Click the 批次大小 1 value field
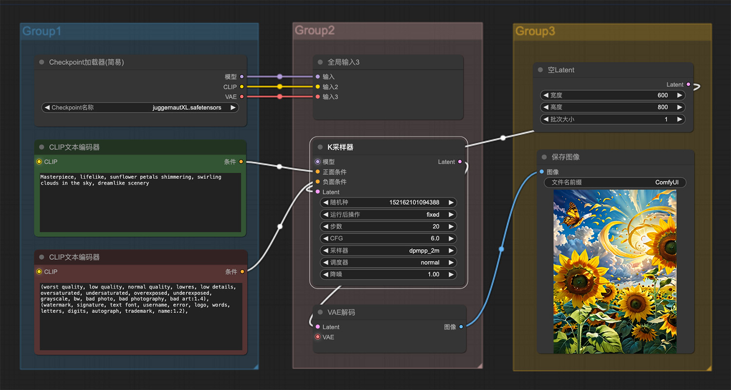 coord(613,119)
